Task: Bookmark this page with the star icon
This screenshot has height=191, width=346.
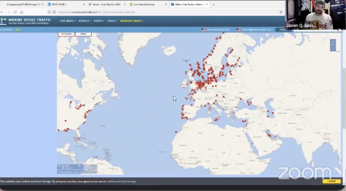Action: tap(281, 12)
